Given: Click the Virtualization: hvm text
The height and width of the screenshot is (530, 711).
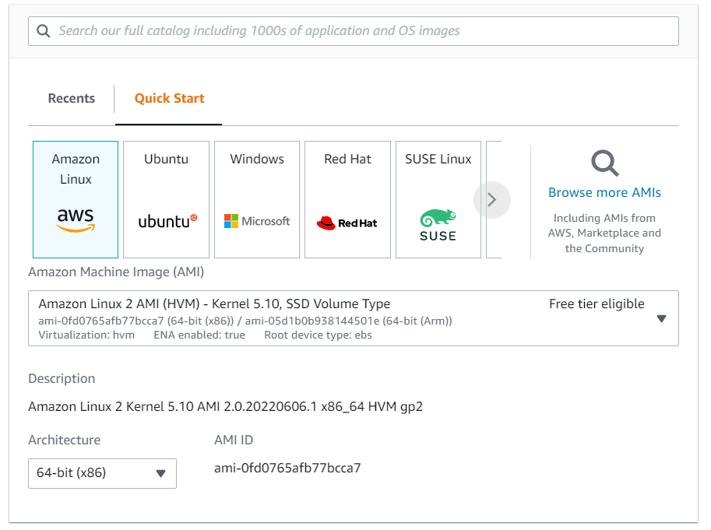Looking at the screenshot, I should 86,335.
